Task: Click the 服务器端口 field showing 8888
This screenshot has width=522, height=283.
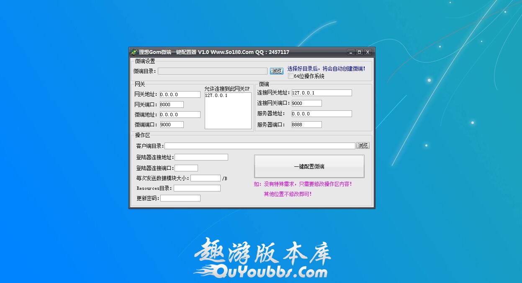Action: coord(306,125)
